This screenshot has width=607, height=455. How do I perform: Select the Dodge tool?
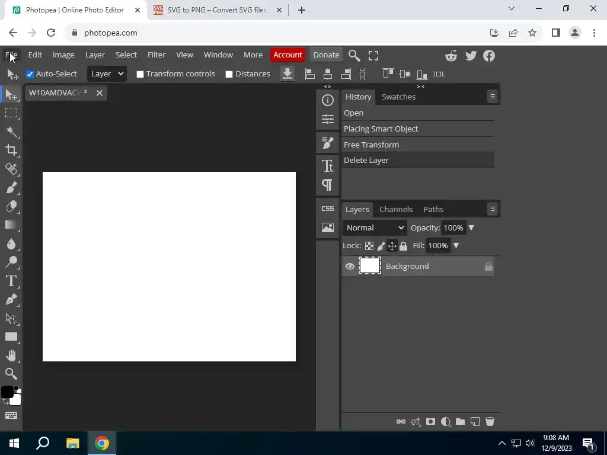[11, 262]
